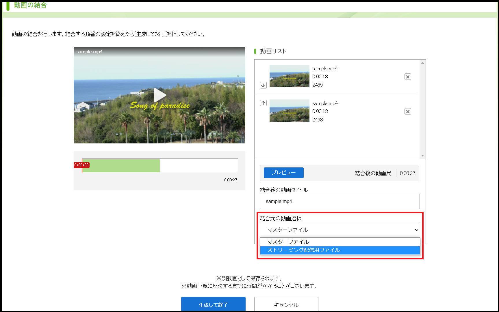Remove second sample.mp4 (2468) from list
Viewport: 499px width, 312px height.
(408, 111)
